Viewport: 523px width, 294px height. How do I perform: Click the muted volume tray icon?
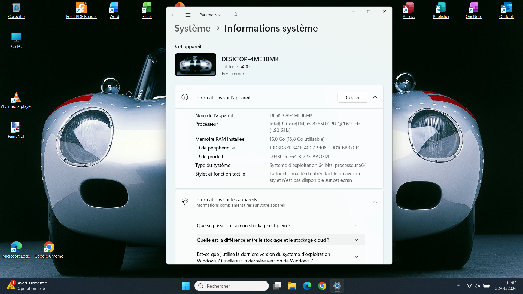[x=477, y=286]
